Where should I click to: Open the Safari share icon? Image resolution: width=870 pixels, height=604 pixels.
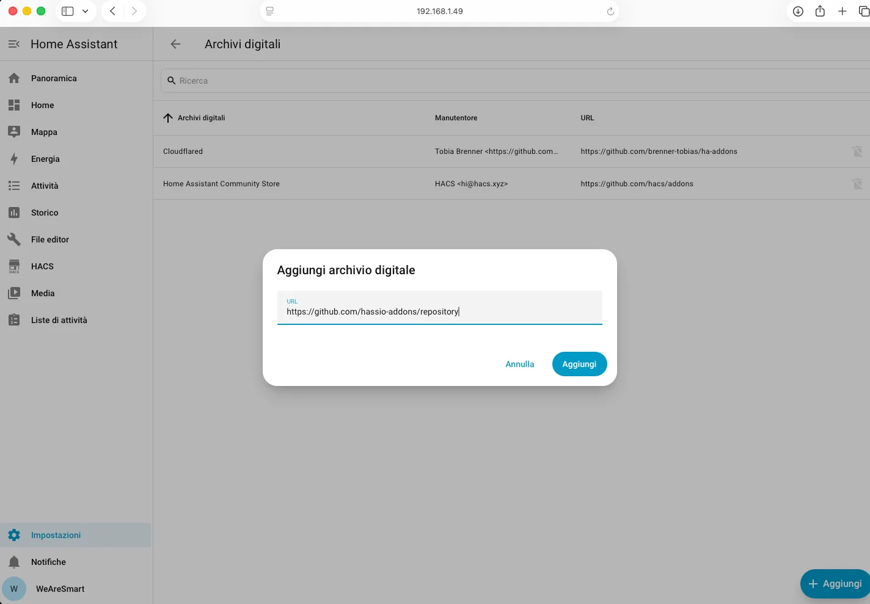[820, 11]
